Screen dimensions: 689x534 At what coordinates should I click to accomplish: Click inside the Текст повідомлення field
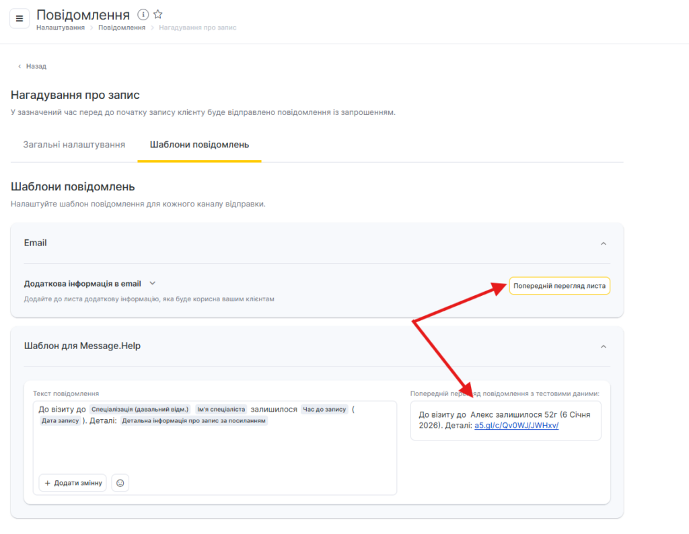pyautogui.click(x=215, y=451)
